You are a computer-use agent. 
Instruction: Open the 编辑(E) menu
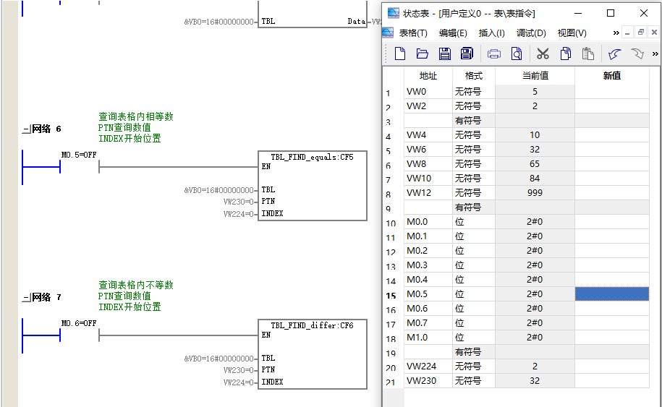coord(453,33)
